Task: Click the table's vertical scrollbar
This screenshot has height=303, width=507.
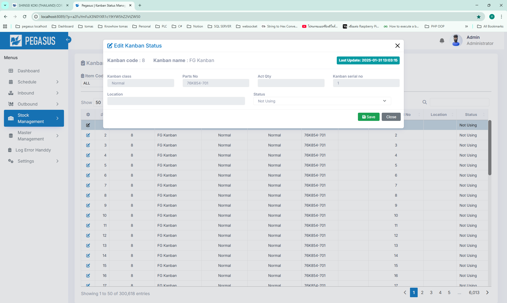Action: click(x=490, y=148)
